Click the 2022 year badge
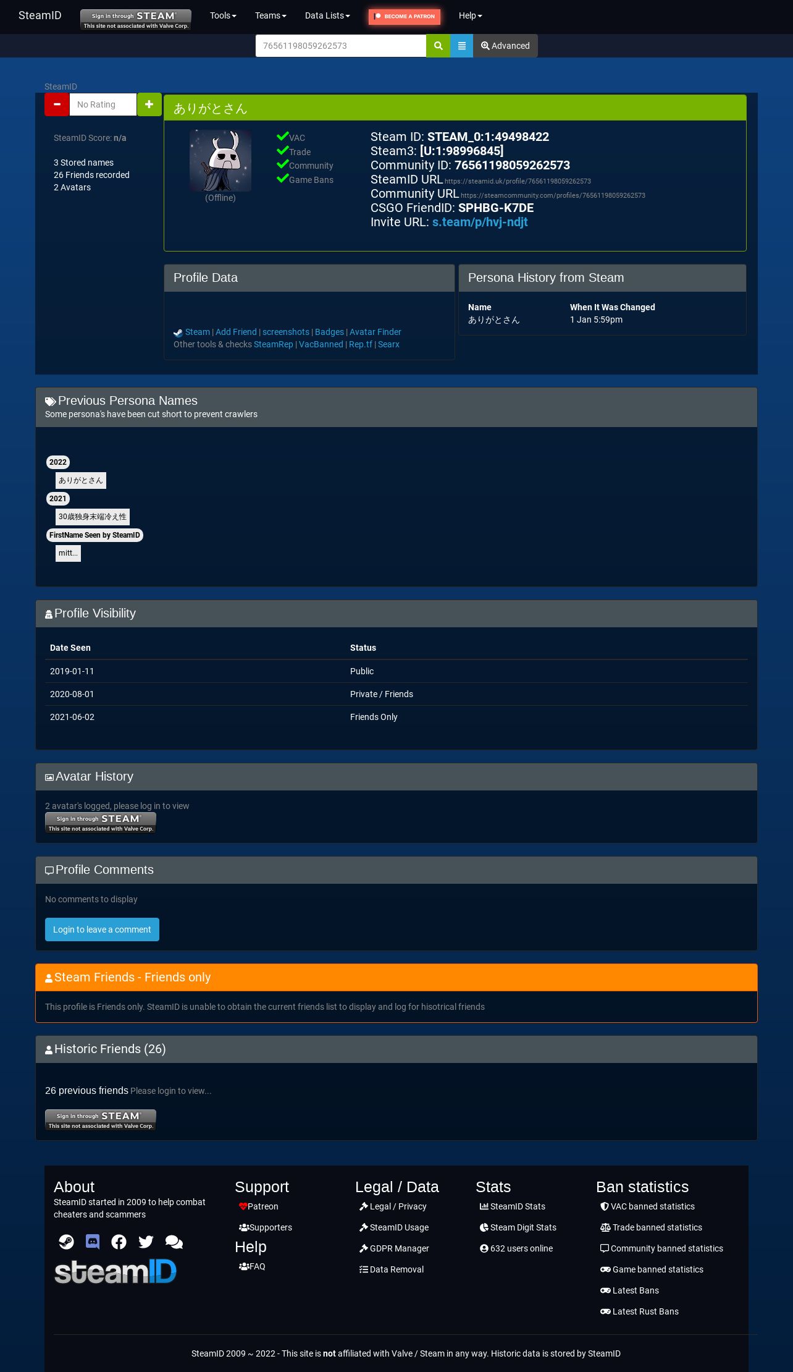The height and width of the screenshot is (1372, 793). (58, 462)
